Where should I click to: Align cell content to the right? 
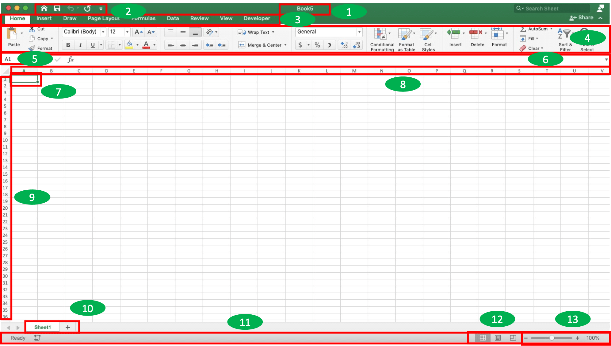point(195,45)
